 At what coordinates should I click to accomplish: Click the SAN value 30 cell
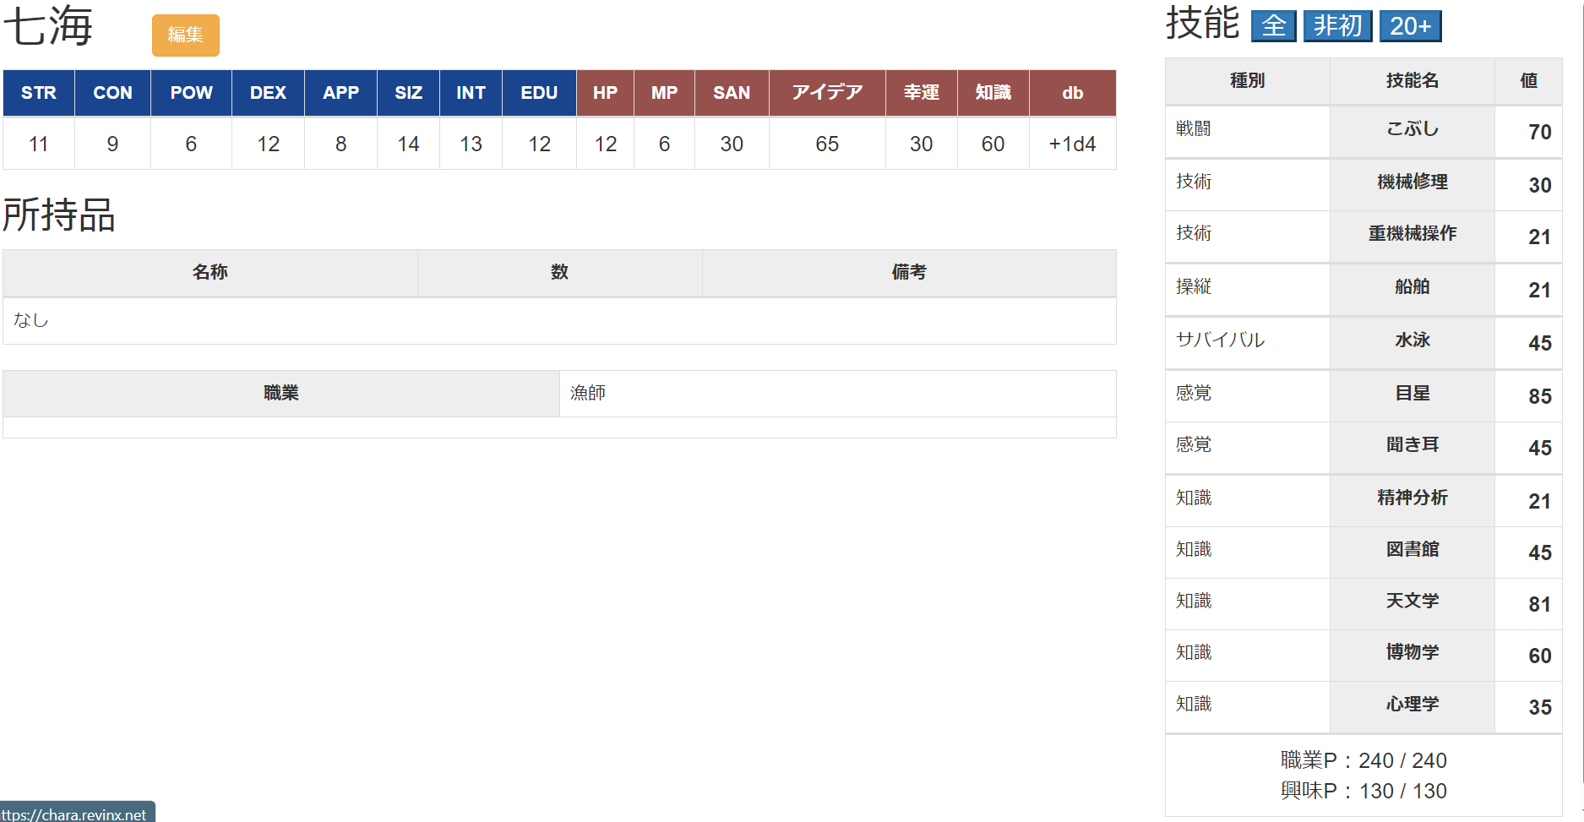click(732, 144)
